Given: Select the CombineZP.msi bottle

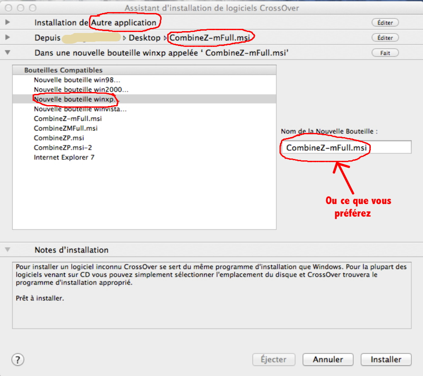Looking at the screenshot, I should tap(59, 138).
